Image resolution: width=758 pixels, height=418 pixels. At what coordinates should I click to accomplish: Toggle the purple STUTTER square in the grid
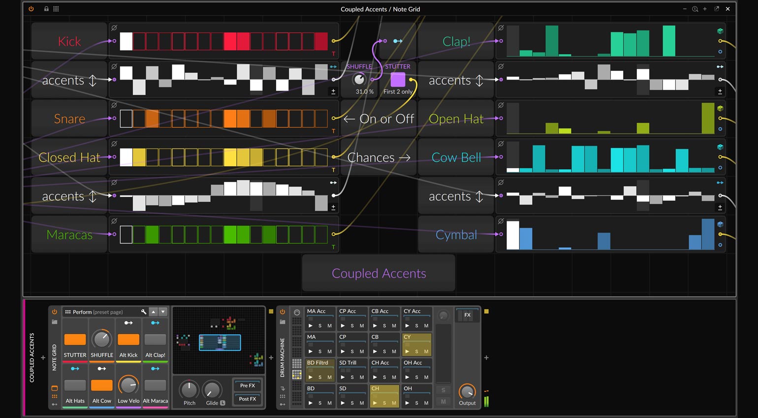coord(398,80)
